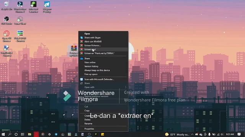Select Free up space option

[x=103, y=74]
